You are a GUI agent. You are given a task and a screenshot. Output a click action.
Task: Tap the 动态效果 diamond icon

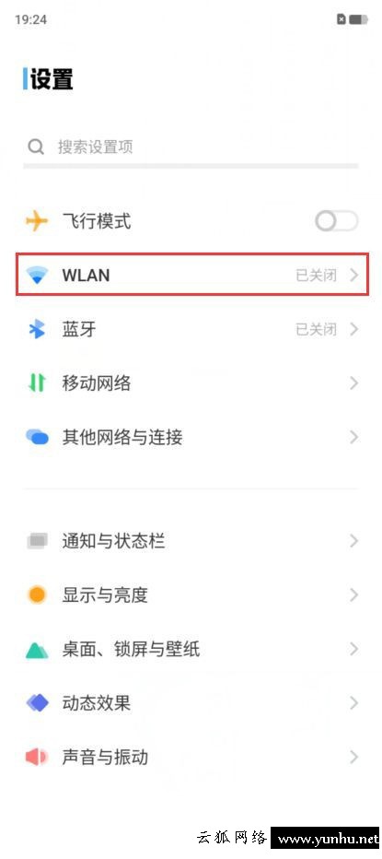(x=37, y=703)
